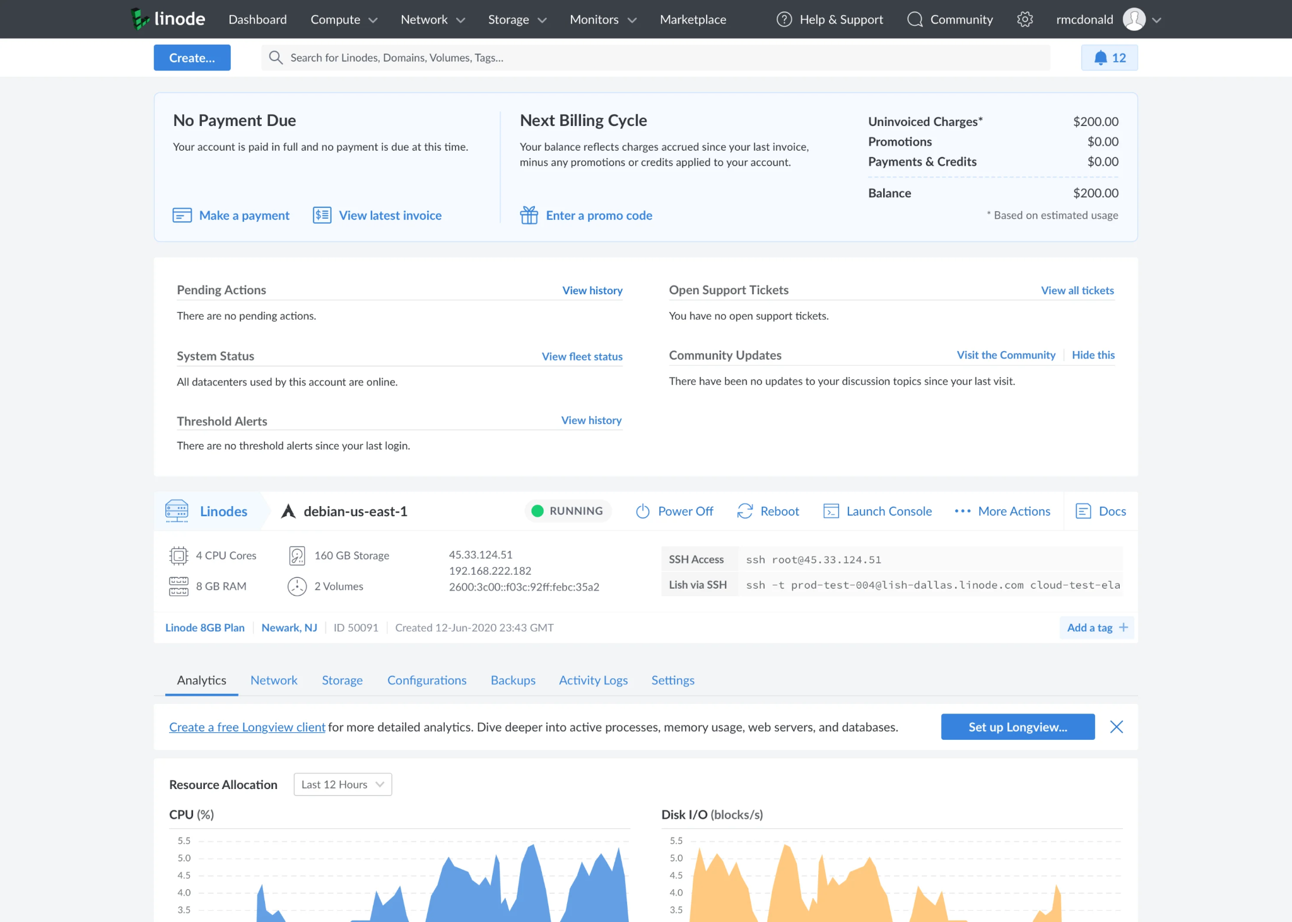This screenshot has width=1292, height=922.
Task: Click the Linodes breadcrumb link
Action: (x=223, y=511)
